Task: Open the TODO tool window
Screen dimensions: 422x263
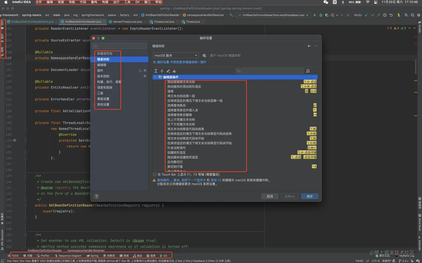Action: pyautogui.click(x=13, y=255)
